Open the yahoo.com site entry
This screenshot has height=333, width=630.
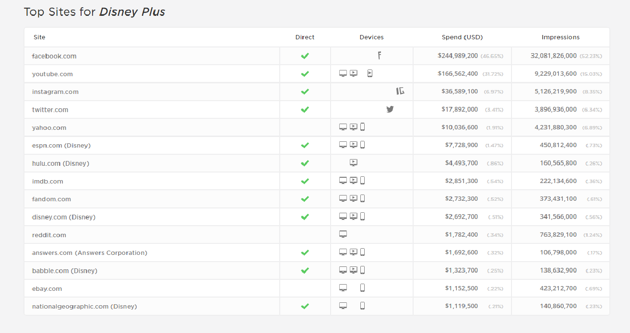pyautogui.click(x=49, y=127)
